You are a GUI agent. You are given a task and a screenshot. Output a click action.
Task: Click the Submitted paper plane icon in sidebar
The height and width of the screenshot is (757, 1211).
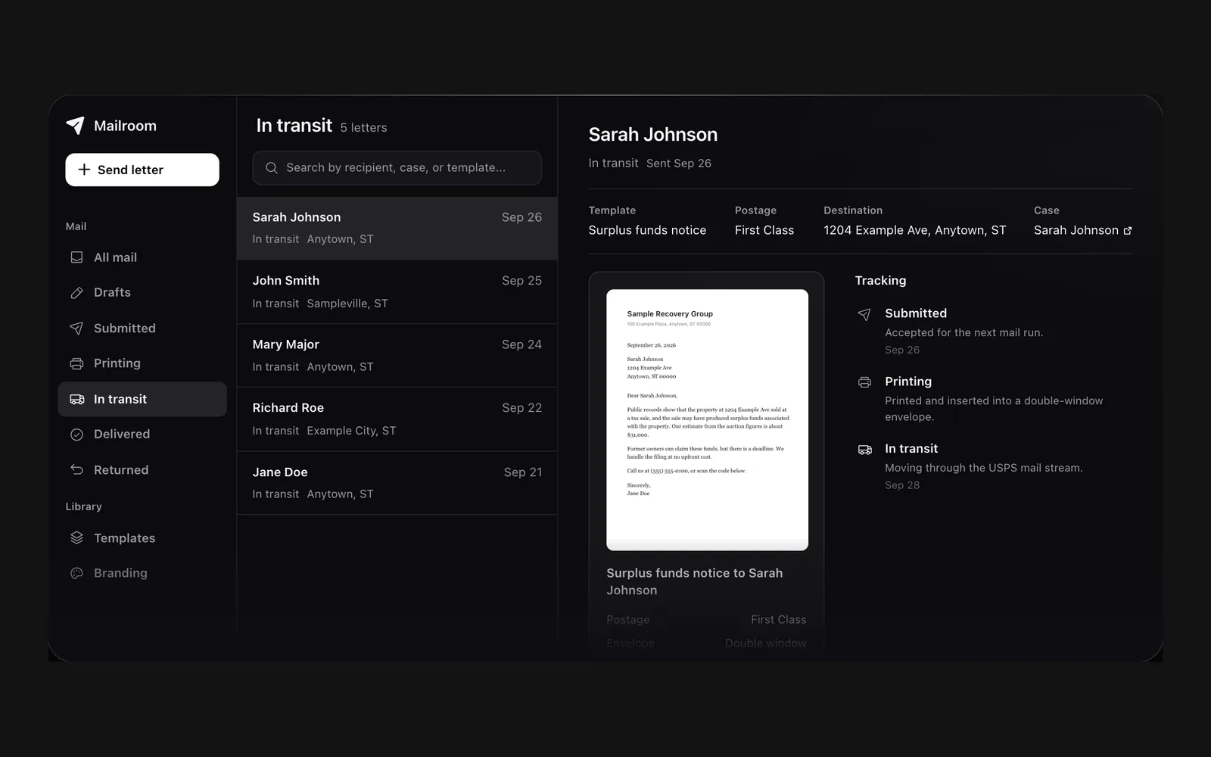coord(76,329)
